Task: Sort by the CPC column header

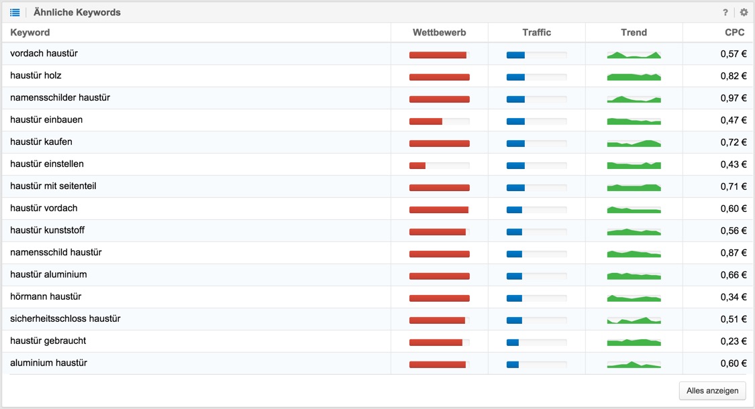Action: point(734,32)
